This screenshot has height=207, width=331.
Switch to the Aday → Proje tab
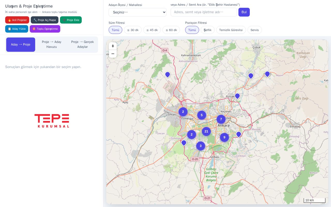click(x=21, y=45)
